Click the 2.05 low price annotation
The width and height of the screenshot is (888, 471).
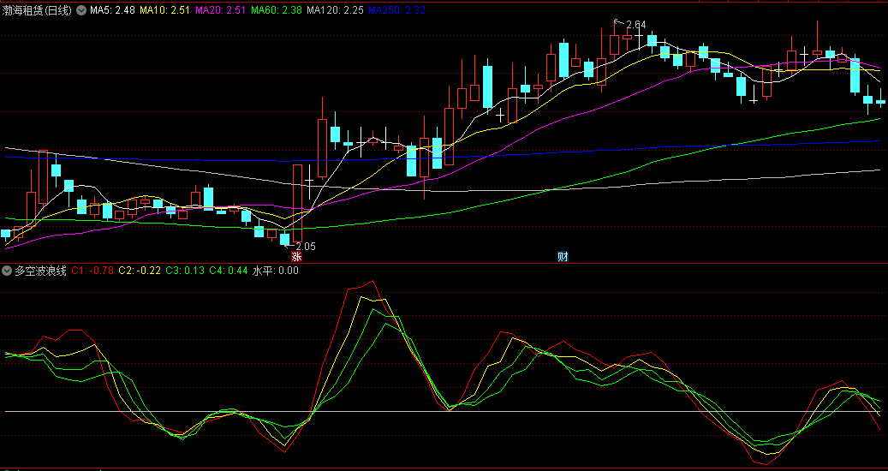(x=306, y=247)
